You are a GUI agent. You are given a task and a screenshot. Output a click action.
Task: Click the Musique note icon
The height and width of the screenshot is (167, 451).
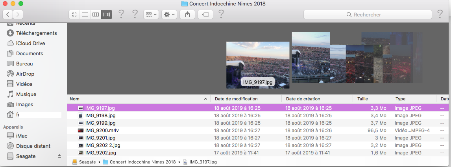10,94
